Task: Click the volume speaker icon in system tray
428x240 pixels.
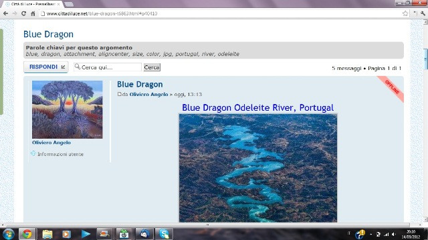Action: (x=394, y=234)
